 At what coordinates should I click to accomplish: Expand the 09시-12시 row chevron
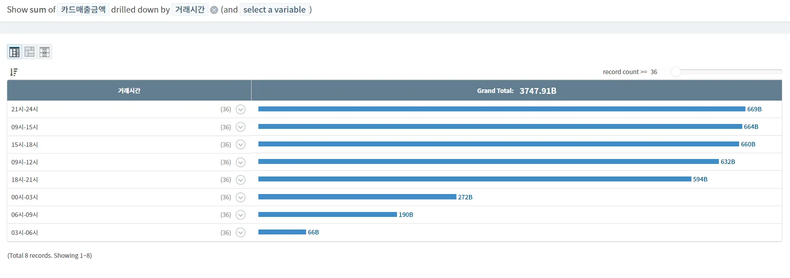(241, 162)
